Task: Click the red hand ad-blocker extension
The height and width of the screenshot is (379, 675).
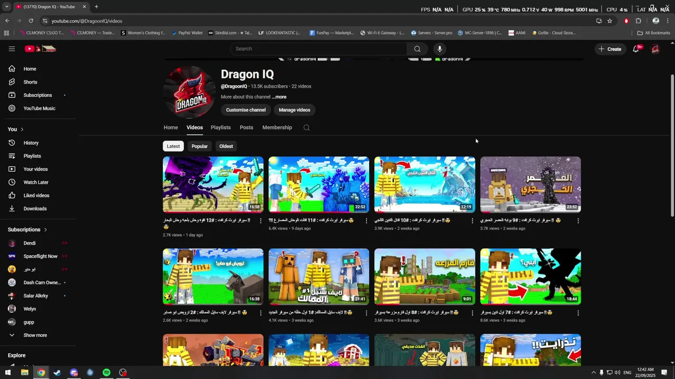Action: (626, 21)
